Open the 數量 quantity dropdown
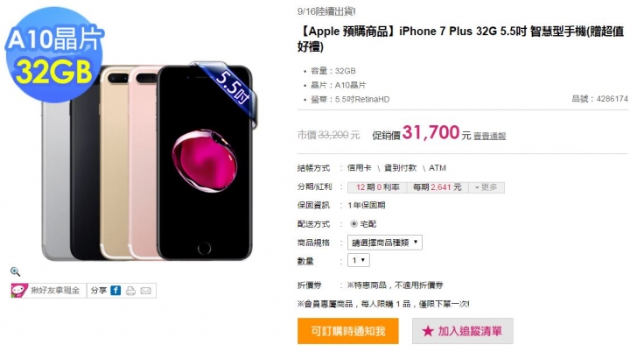Image resolution: width=630 pixels, height=352 pixels. point(359,260)
